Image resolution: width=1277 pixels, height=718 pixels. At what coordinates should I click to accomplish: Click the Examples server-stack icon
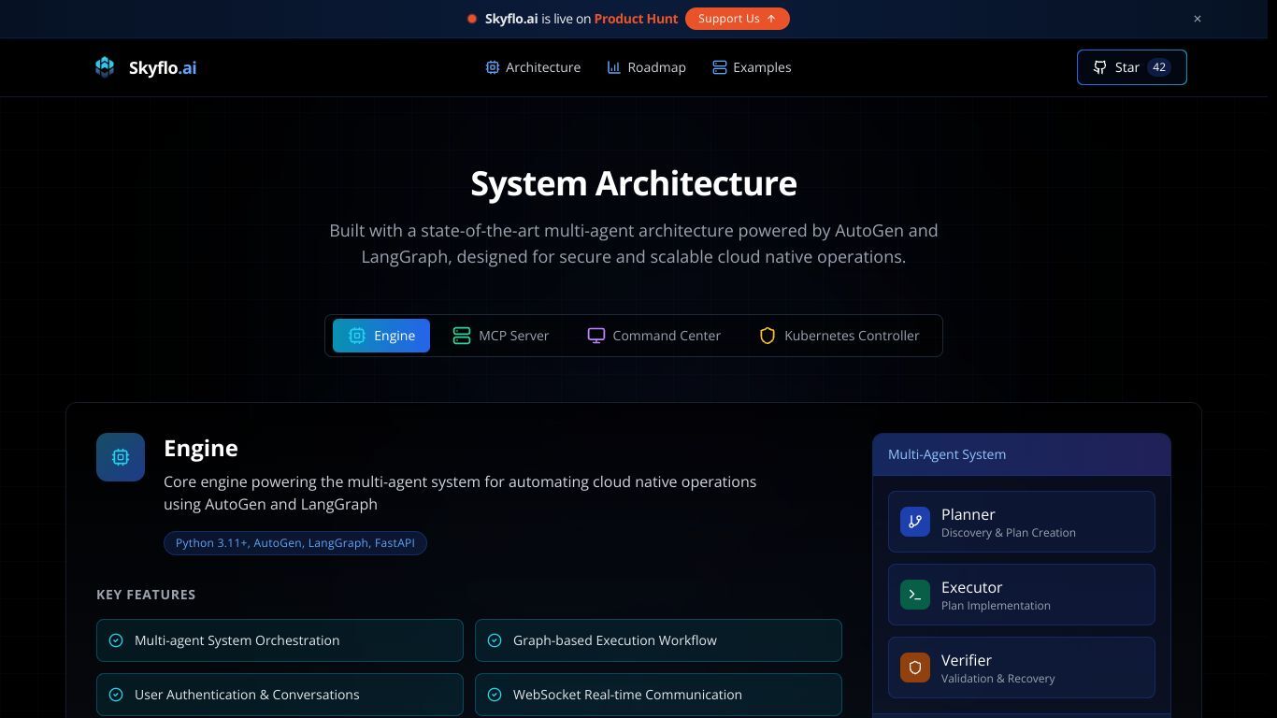[x=719, y=67]
